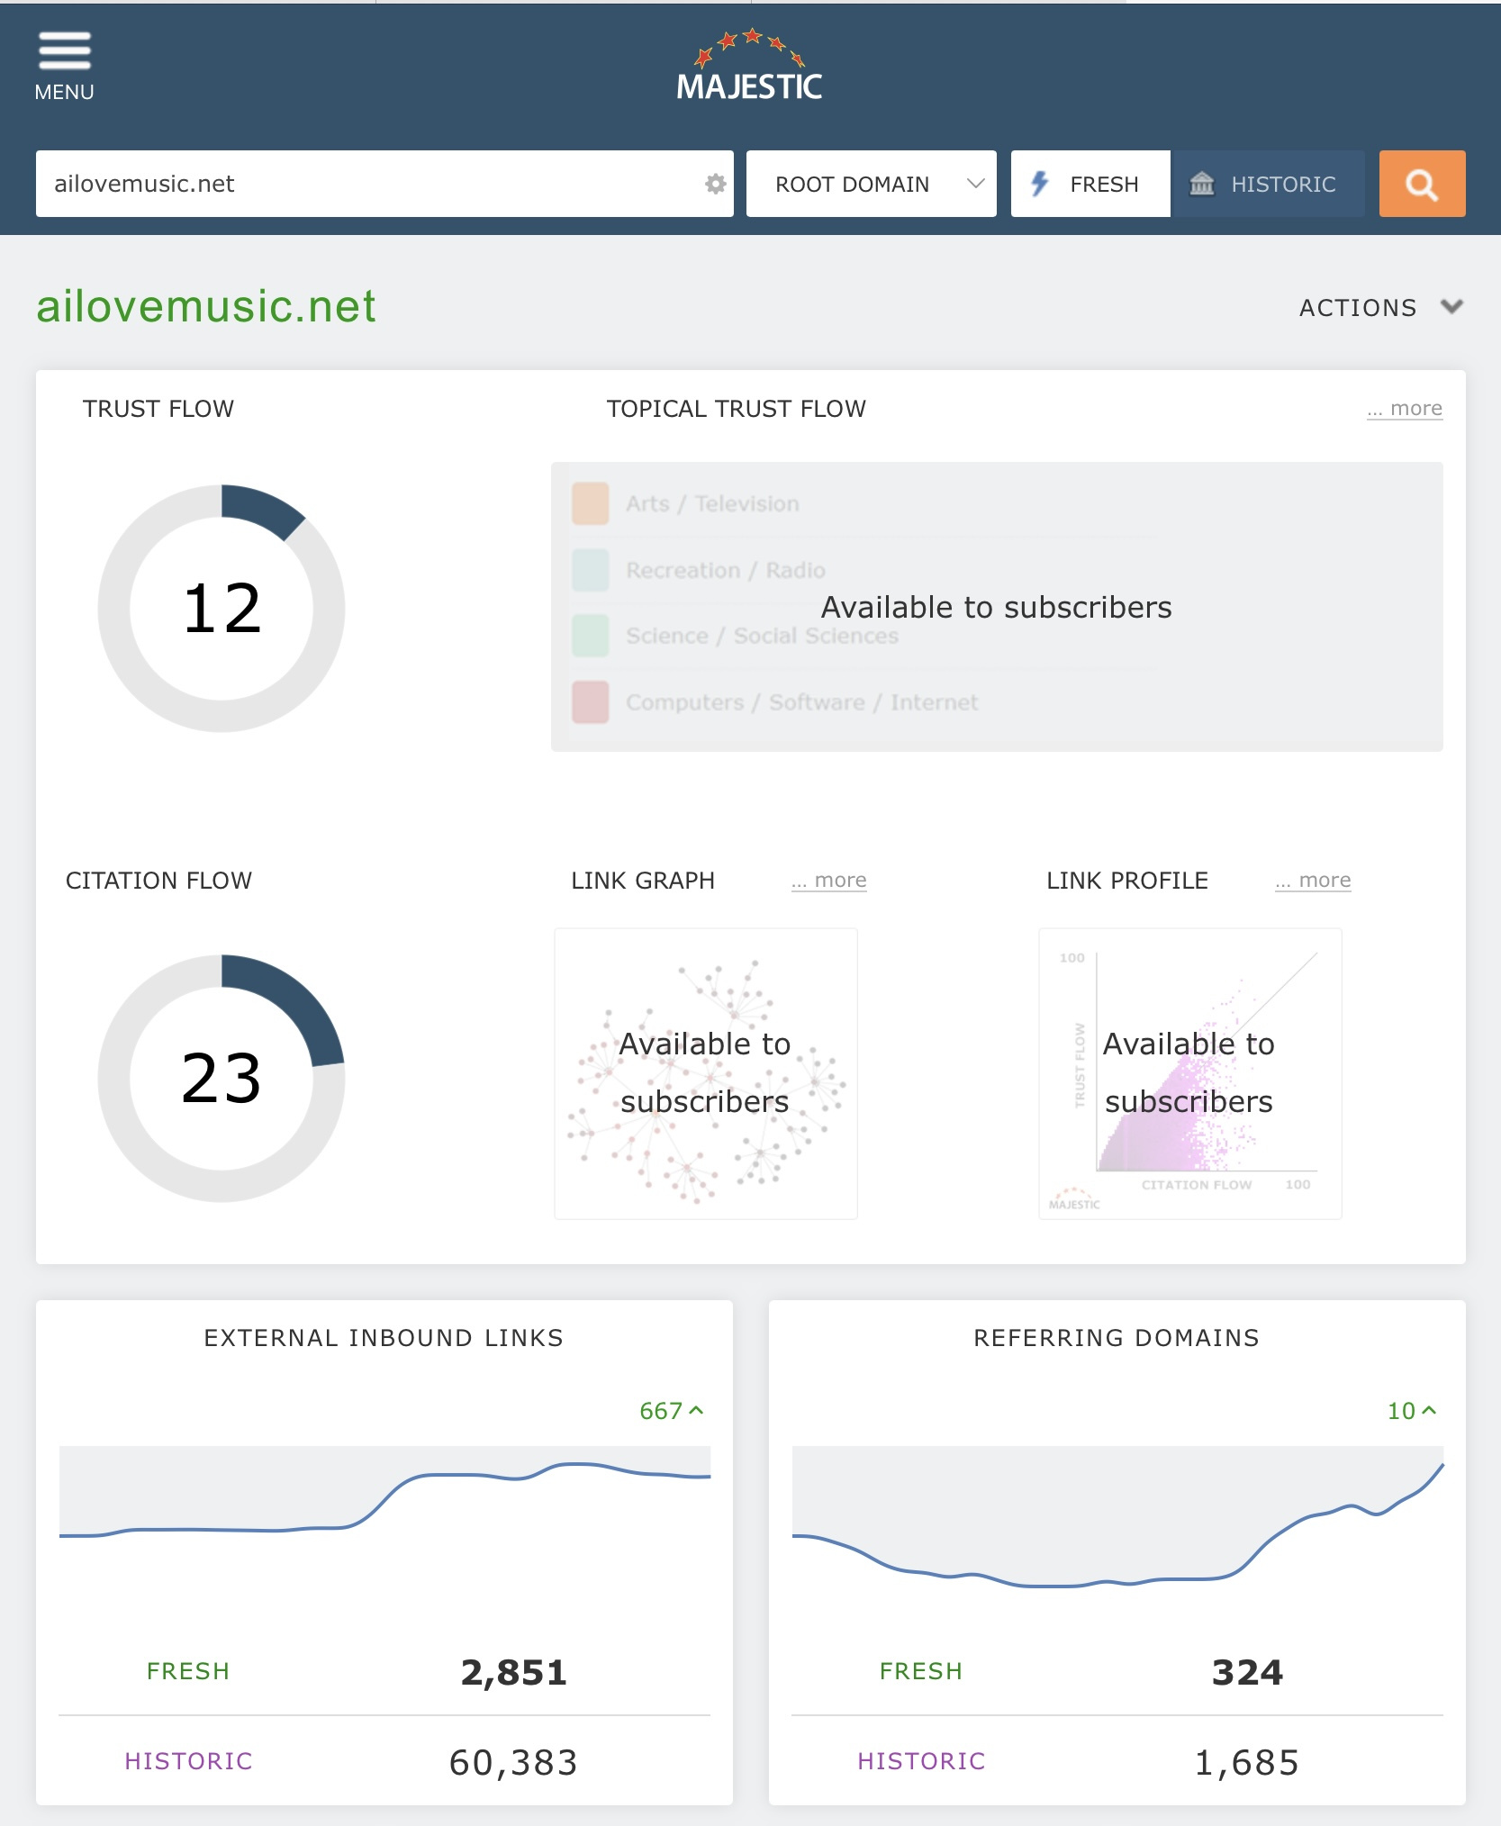Click the REFERRING DOMAINS heading
Viewport: 1501px width, 1826px height.
click(1117, 1338)
